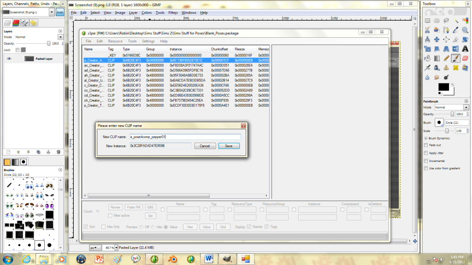This screenshot has width=472, height=265.
Task: Toggle the Auto follow-image button
Action: pos(60,12)
